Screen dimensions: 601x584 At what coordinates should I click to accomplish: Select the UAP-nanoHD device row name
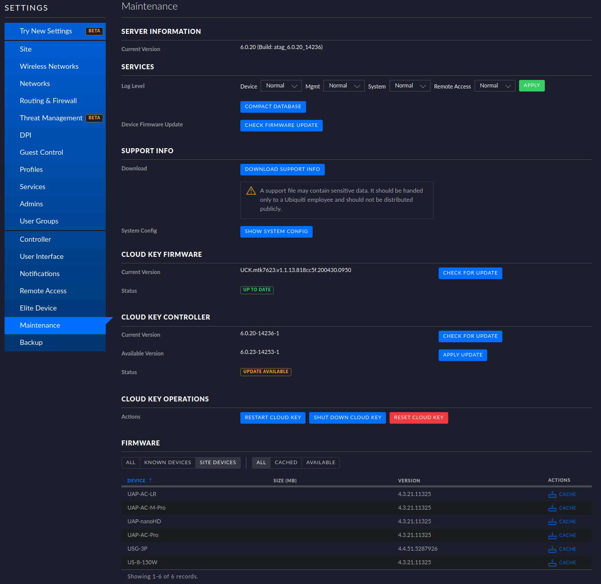coord(144,521)
